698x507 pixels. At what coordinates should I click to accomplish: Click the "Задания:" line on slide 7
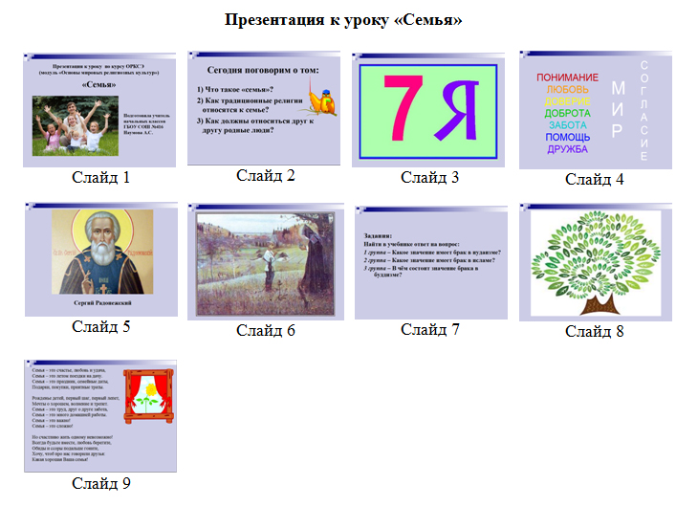tap(378, 235)
